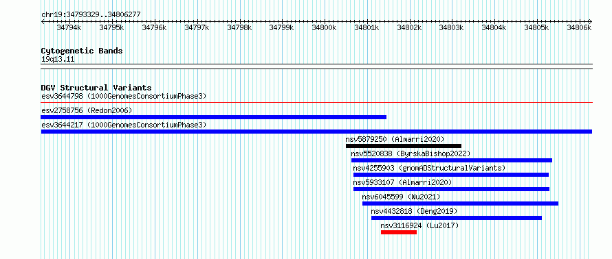Click the red nsv3116924 Lu2017 bar
The width and height of the screenshot is (612, 259).
coord(399,232)
